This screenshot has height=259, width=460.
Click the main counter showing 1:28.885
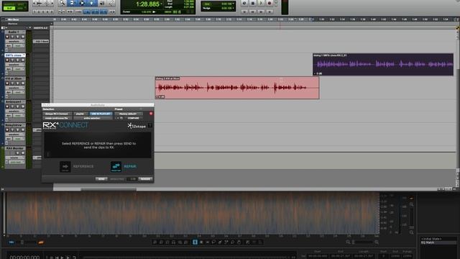(147, 4)
